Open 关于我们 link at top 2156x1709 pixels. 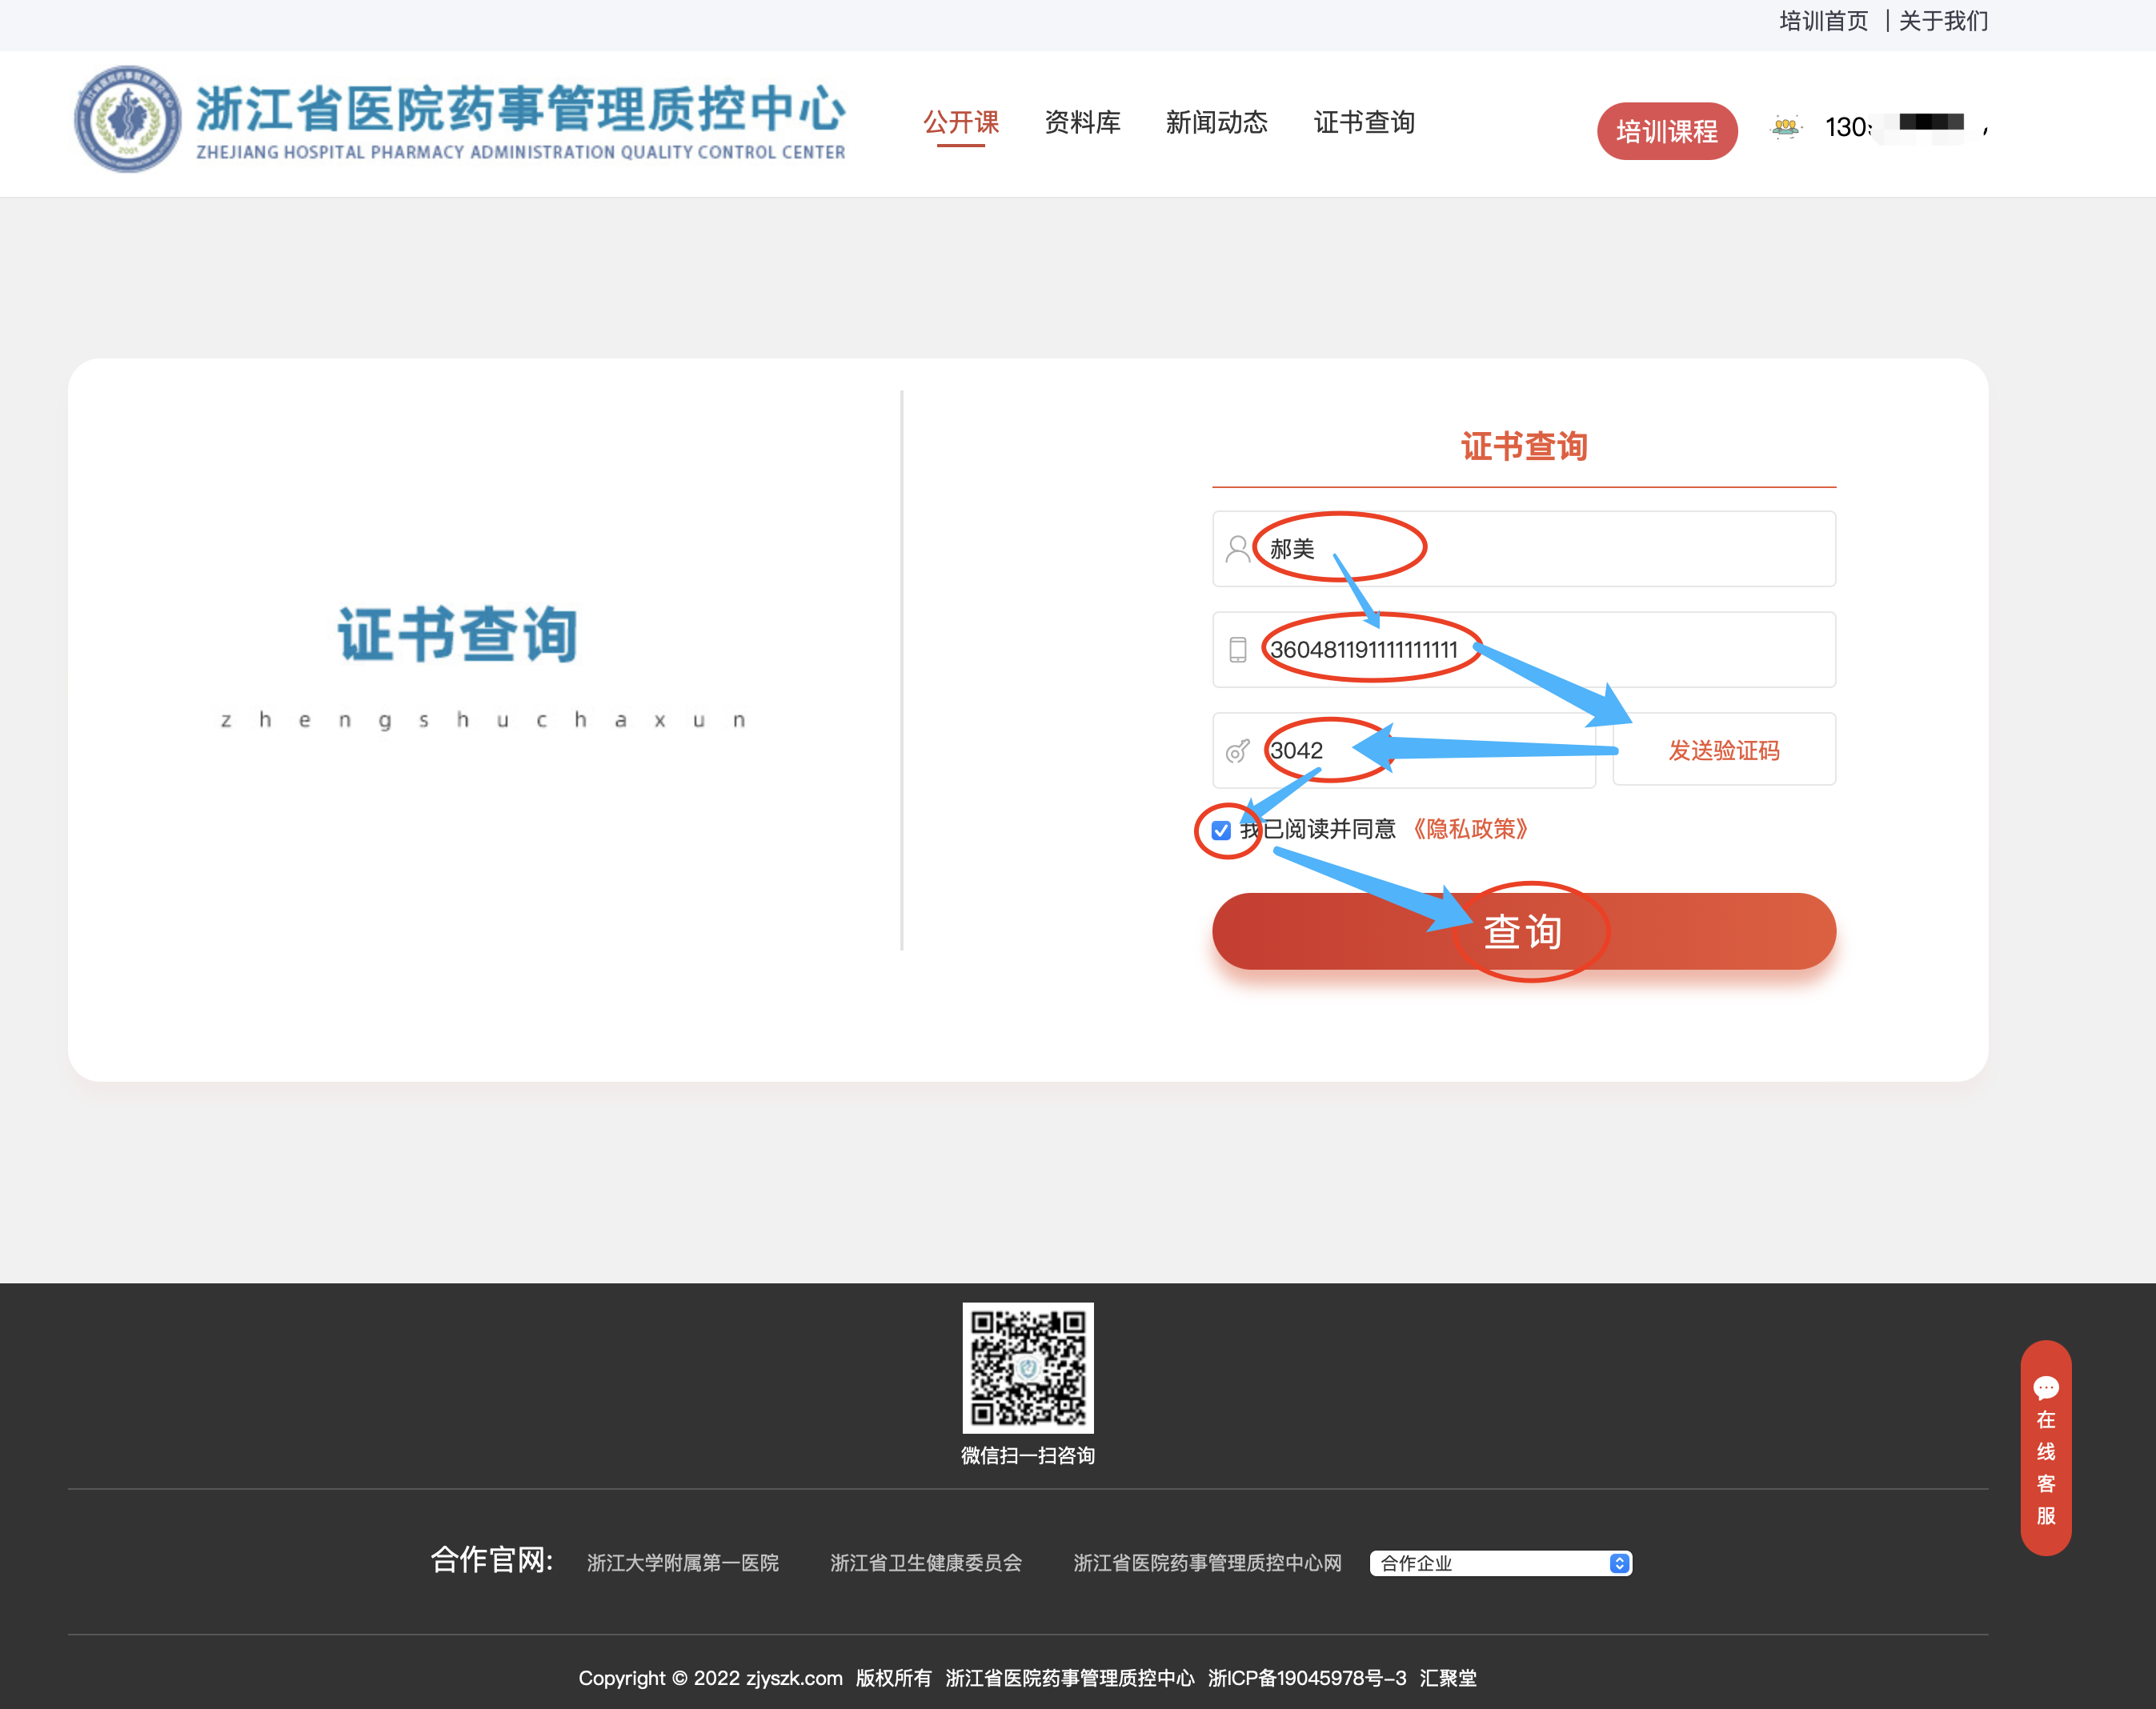(1943, 21)
